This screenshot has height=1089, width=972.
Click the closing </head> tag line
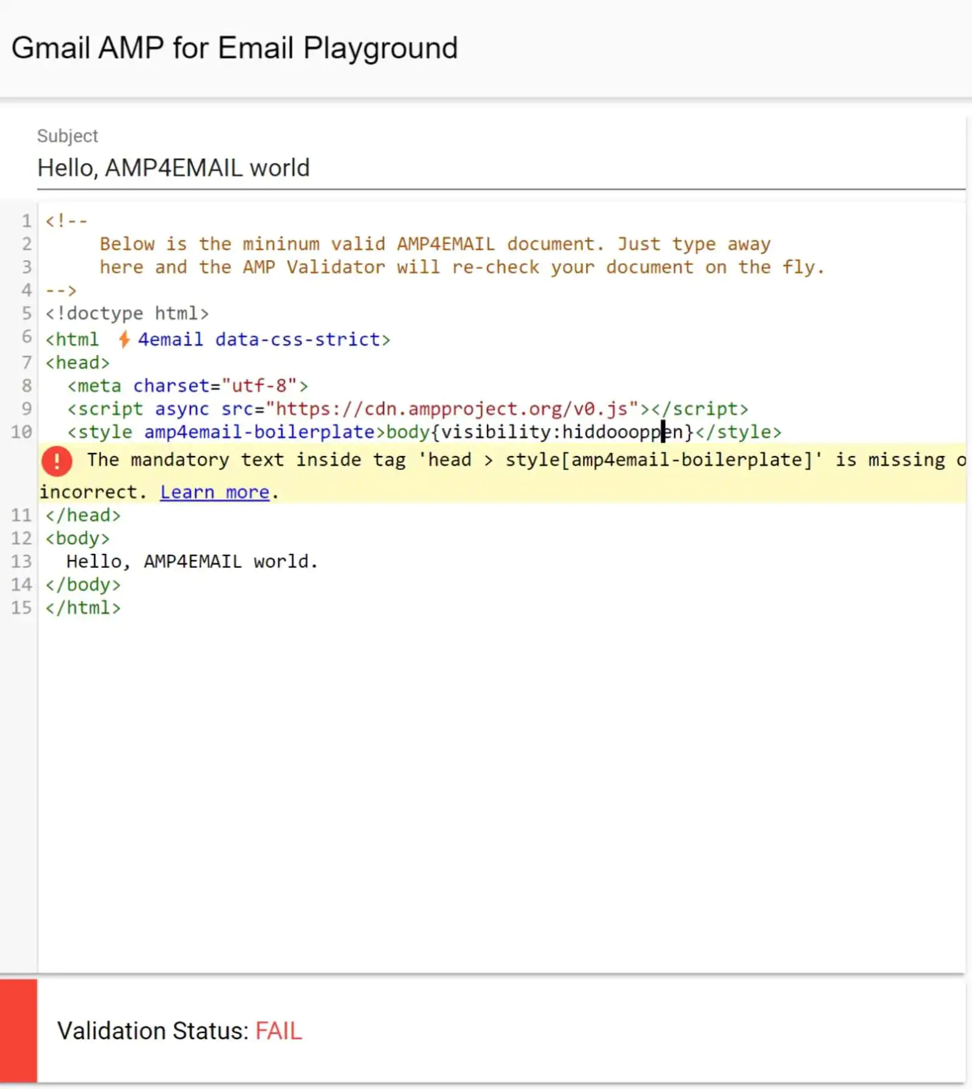(x=83, y=515)
